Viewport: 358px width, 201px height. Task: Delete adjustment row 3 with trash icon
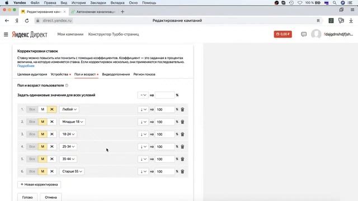click(x=182, y=134)
